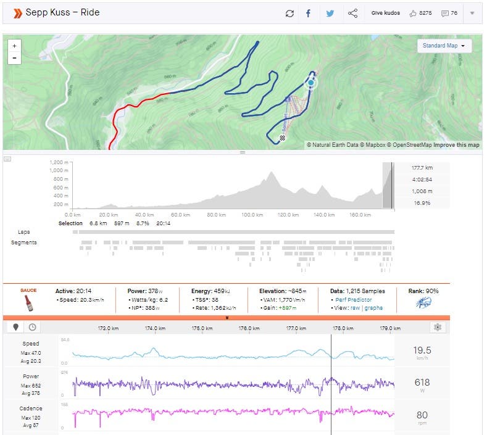
Task: Click the Sauce hot sauce bottle icon
Action: pos(28,302)
